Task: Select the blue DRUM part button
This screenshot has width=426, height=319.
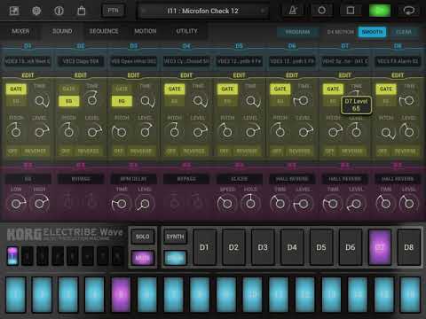Action: pyautogui.click(x=175, y=258)
